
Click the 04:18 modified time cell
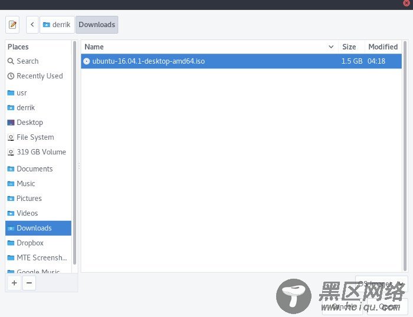(376, 61)
